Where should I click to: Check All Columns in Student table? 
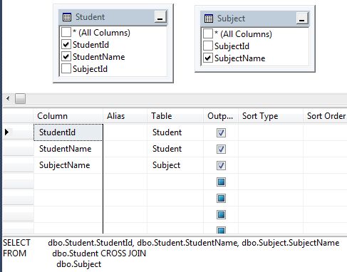tap(66, 32)
